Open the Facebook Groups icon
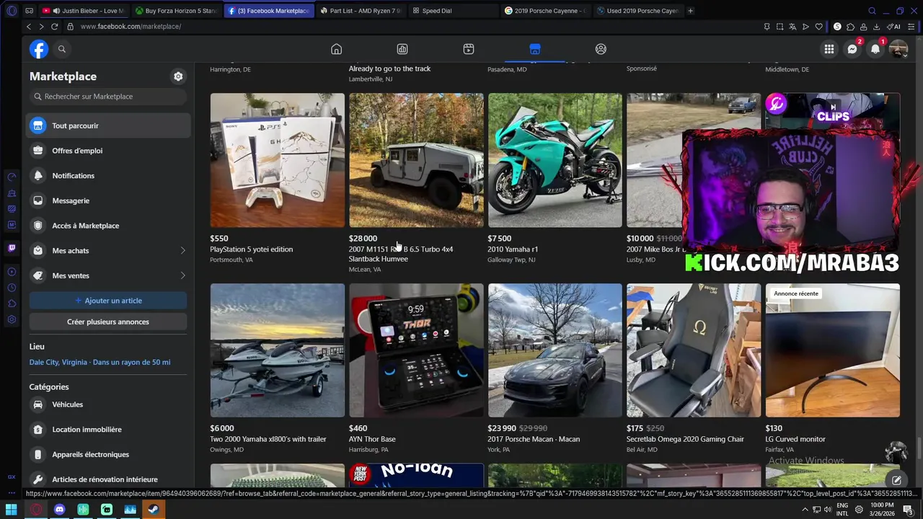The height and width of the screenshot is (519, 923). (601, 49)
